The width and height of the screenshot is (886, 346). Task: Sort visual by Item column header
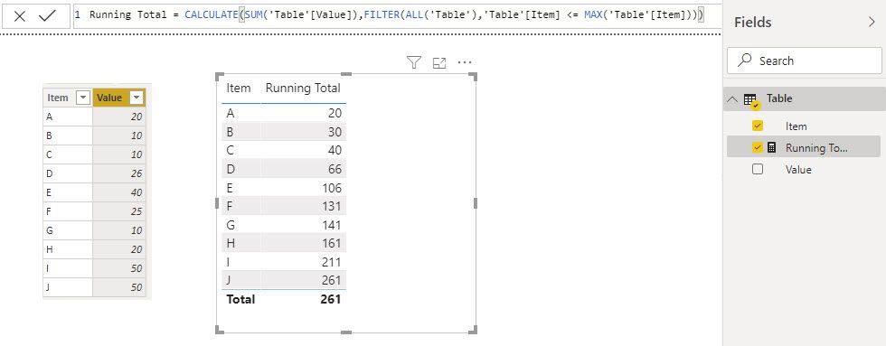[239, 88]
